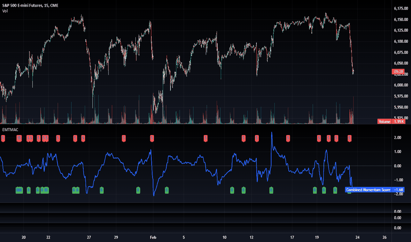Click the 6,100.00 price axis label
This screenshot has height=242, width=411.
pos(401,41)
